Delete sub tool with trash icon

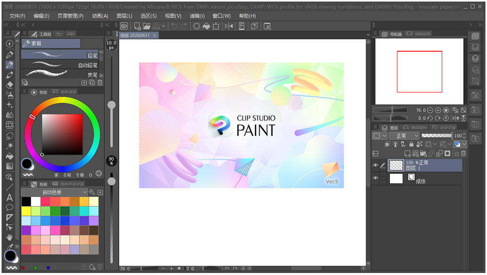click(x=100, y=82)
